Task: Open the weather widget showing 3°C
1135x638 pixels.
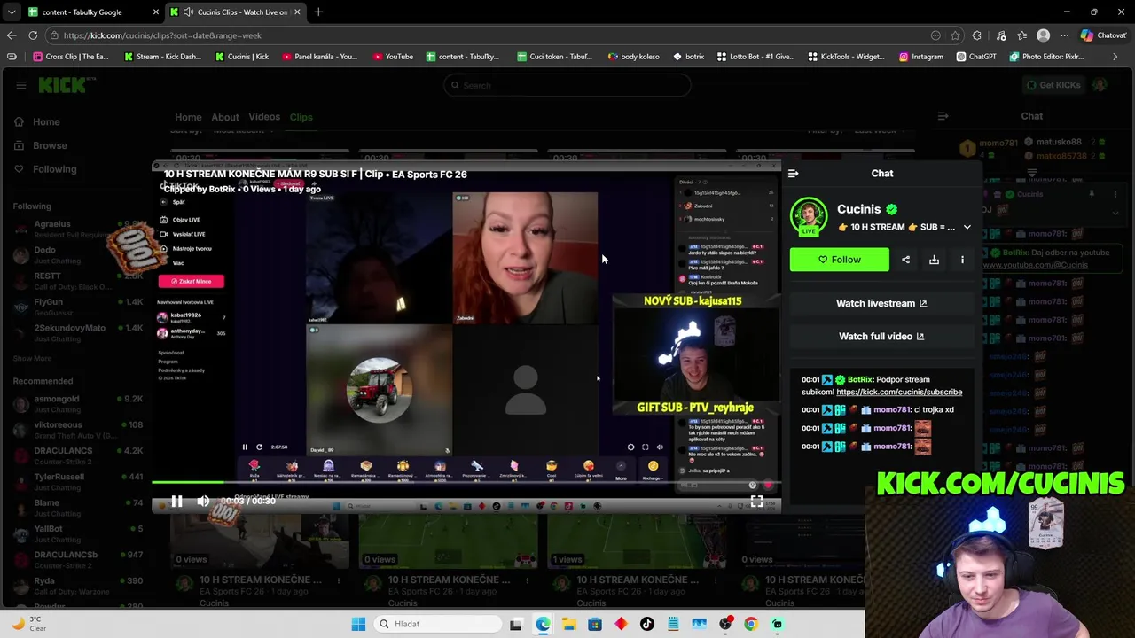Action: point(28,624)
